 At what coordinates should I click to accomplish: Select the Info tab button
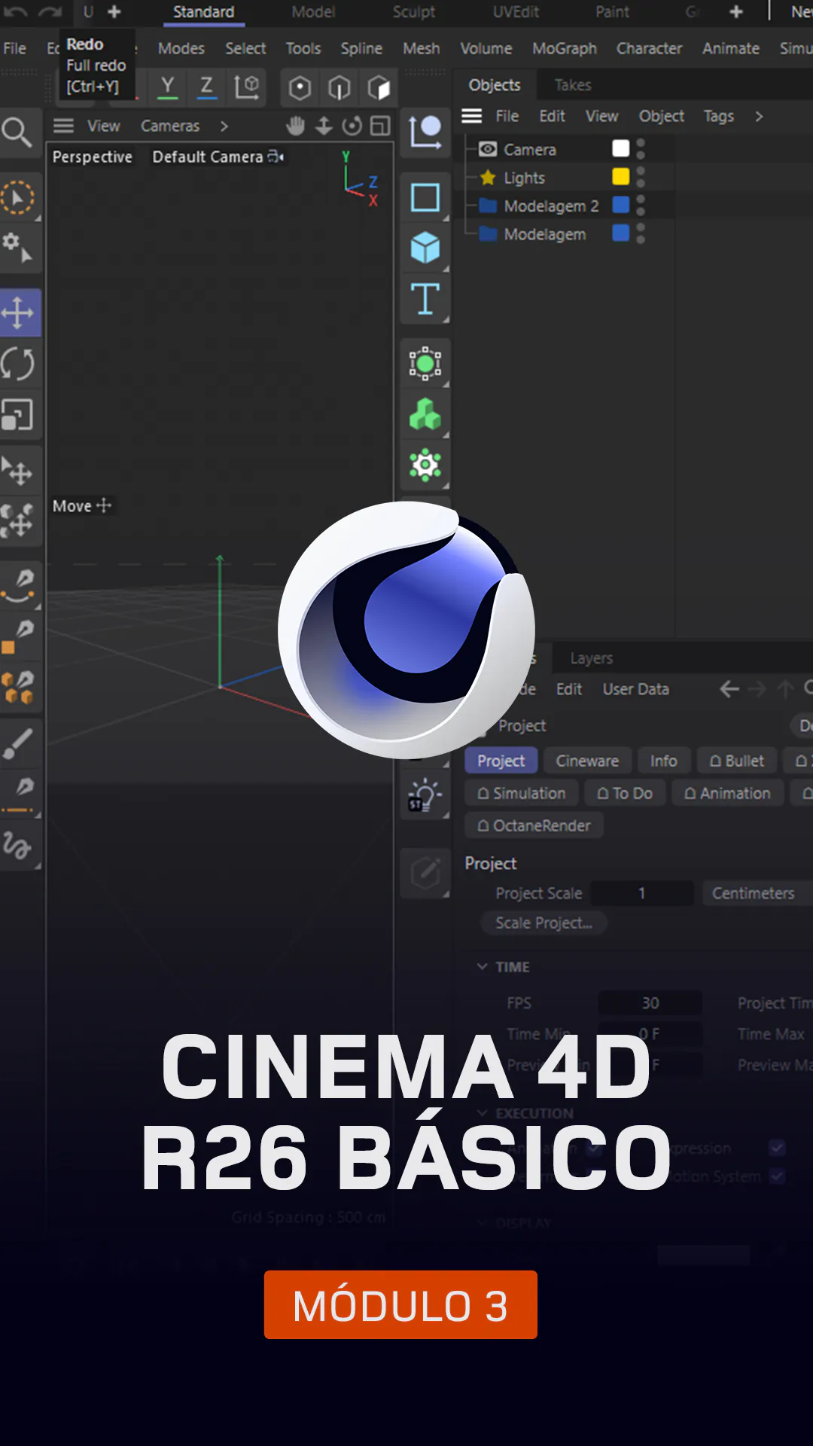(x=663, y=761)
